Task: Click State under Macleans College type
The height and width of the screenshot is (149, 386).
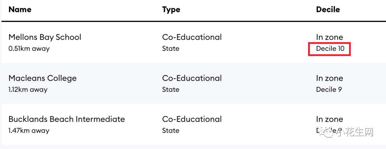Action: (x=170, y=89)
